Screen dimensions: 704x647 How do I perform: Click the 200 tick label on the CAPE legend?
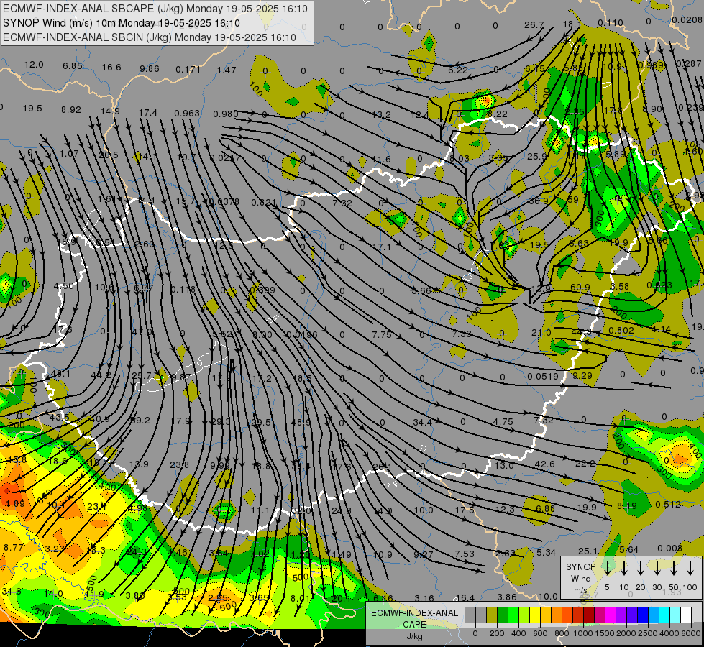[497, 633]
